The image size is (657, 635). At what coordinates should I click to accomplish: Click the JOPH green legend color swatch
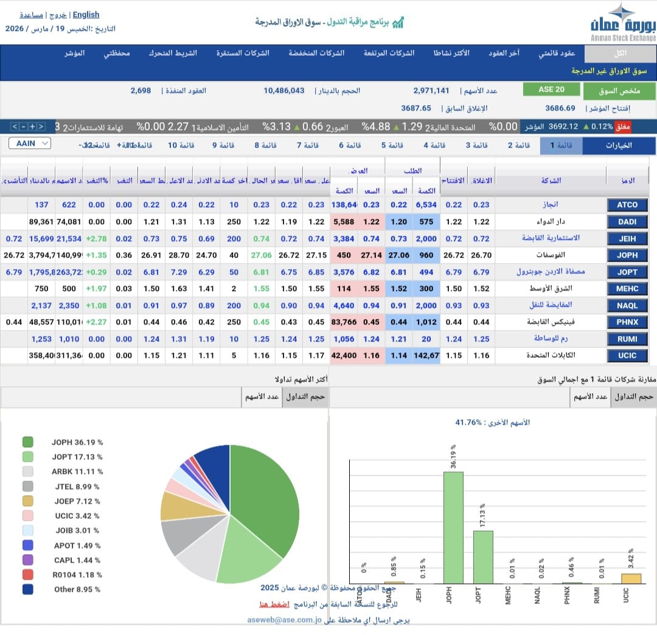27,442
